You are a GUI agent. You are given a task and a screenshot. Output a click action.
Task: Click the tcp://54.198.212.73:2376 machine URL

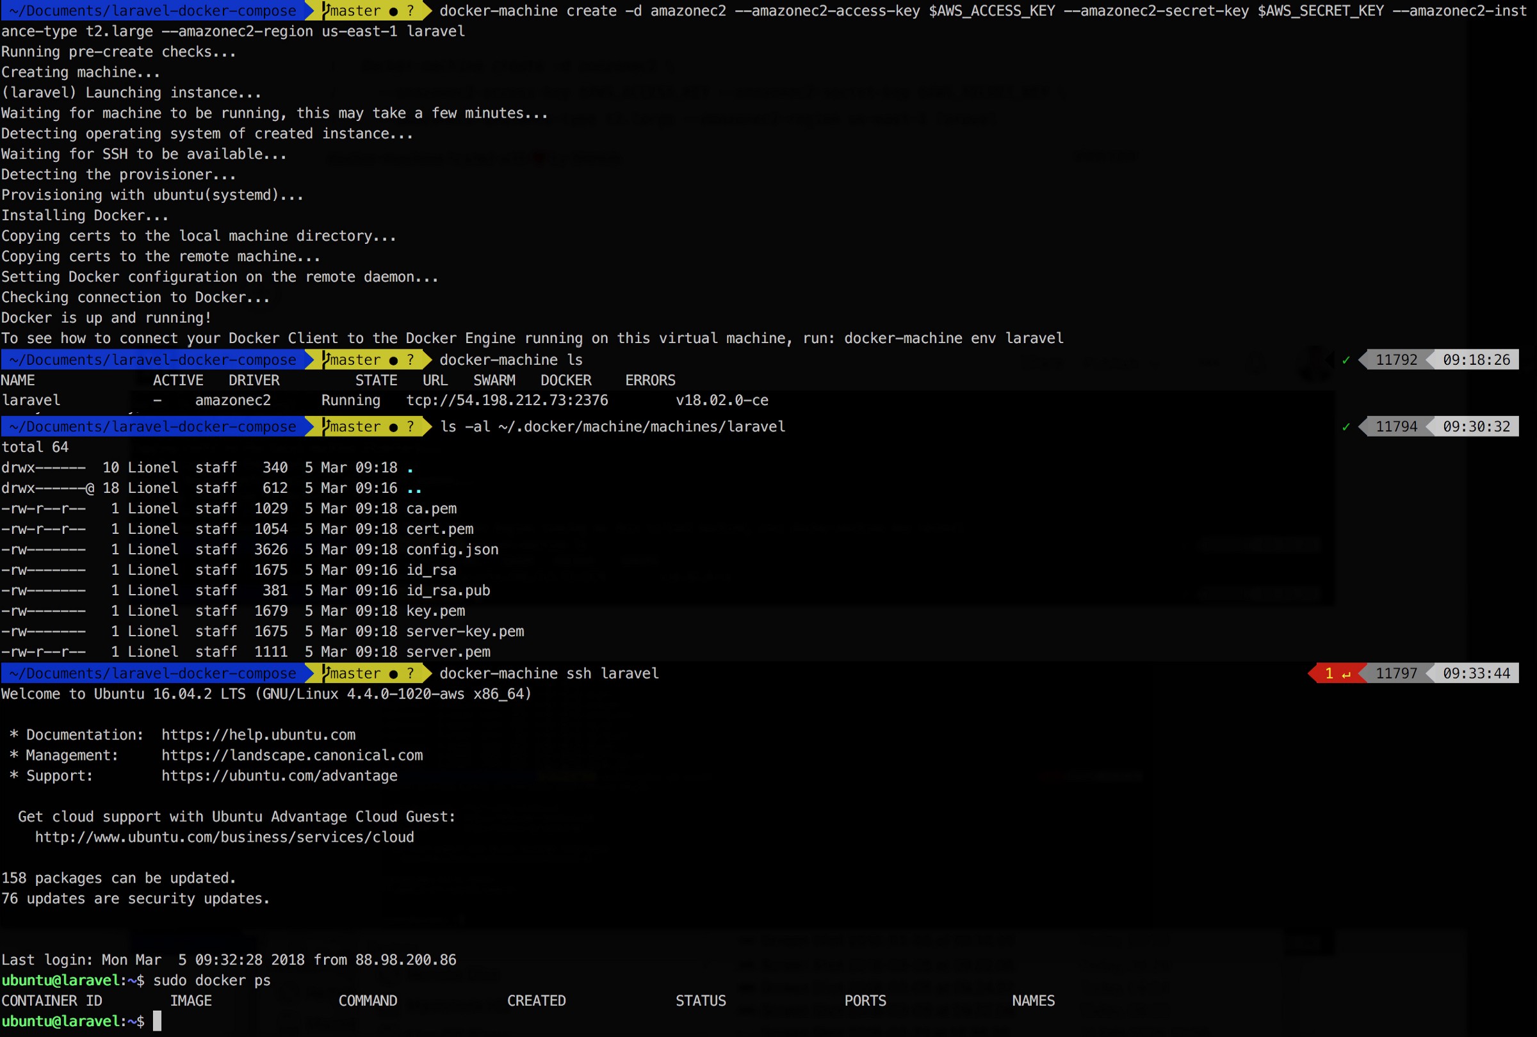(507, 401)
